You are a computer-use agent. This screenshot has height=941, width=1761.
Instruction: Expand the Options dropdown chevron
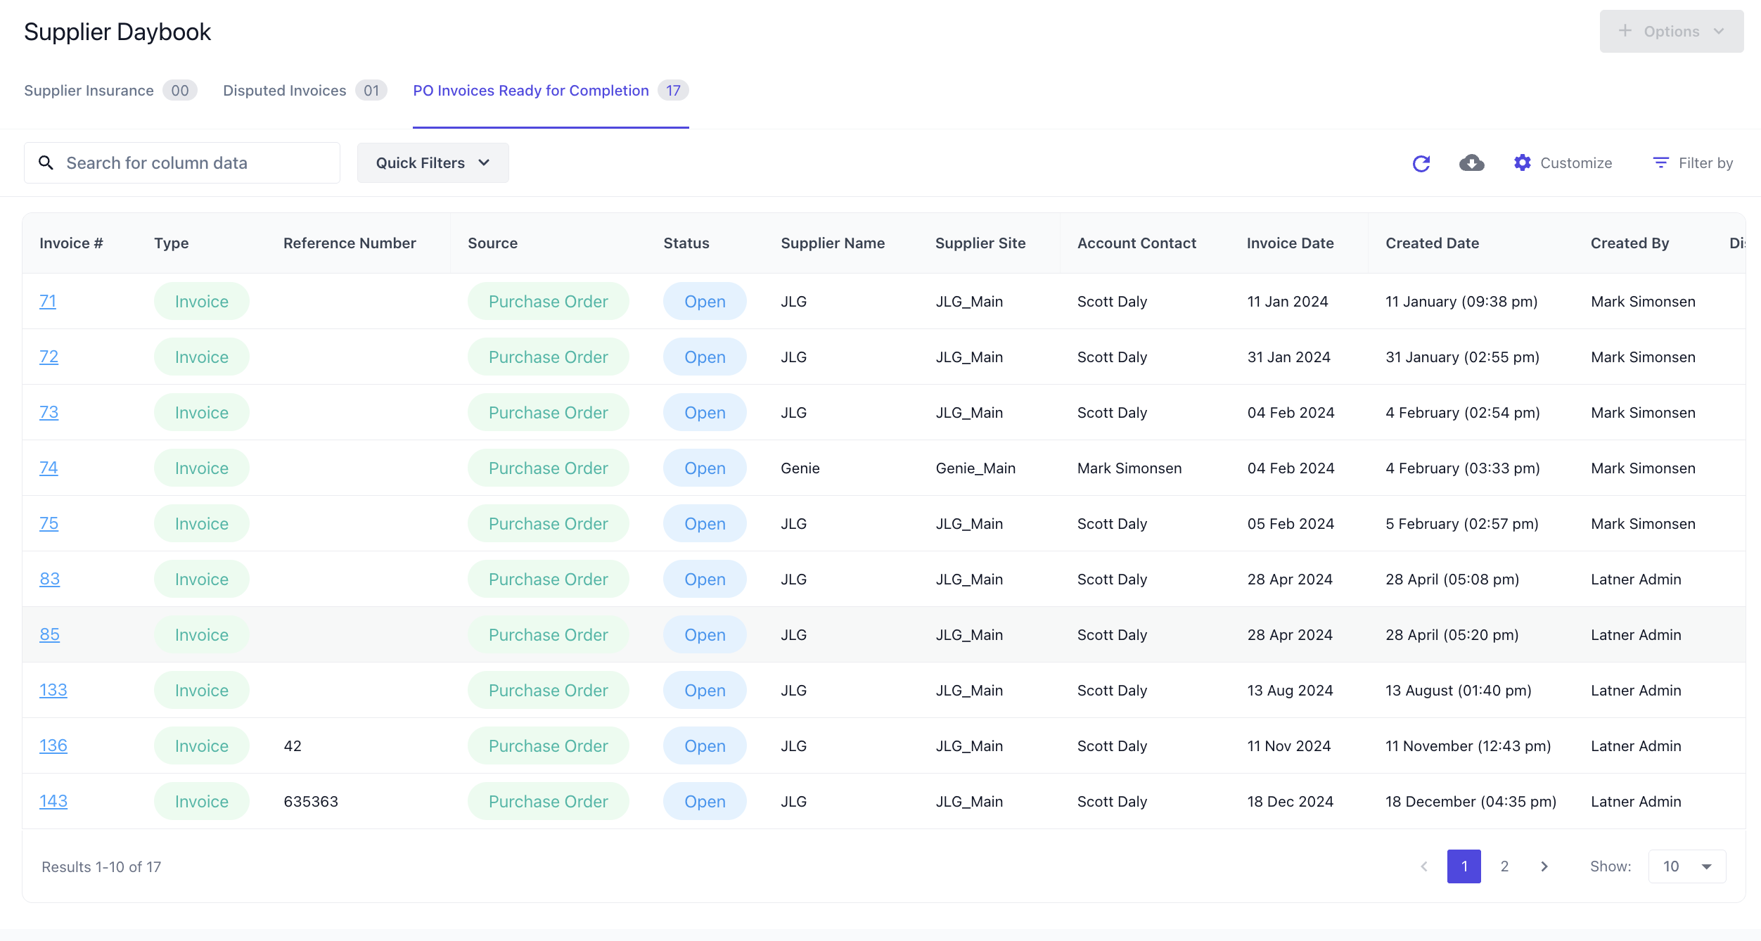click(x=1720, y=31)
